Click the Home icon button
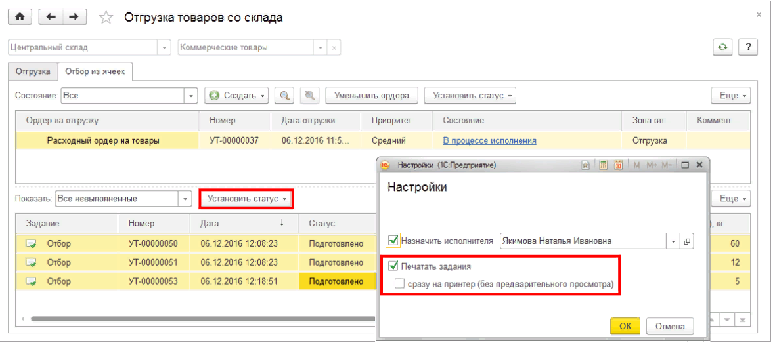 coord(20,18)
